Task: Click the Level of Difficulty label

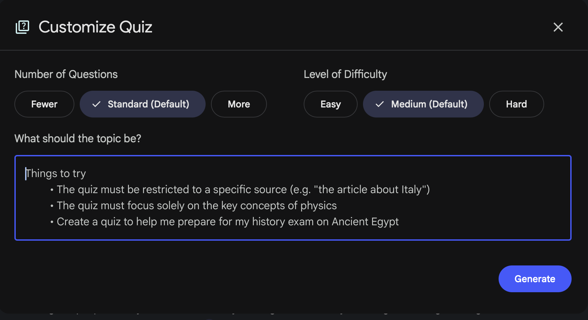Action: (345, 74)
